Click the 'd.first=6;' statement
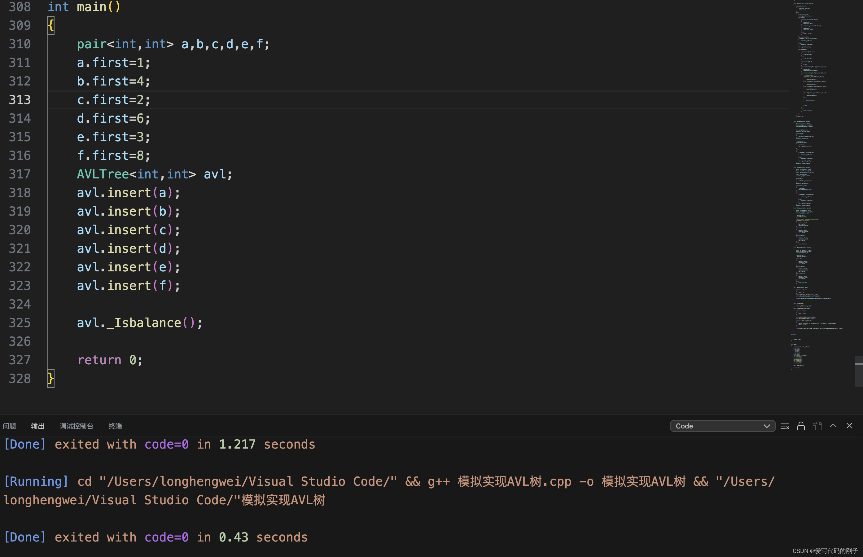Viewport: 863px width, 557px height. click(113, 118)
